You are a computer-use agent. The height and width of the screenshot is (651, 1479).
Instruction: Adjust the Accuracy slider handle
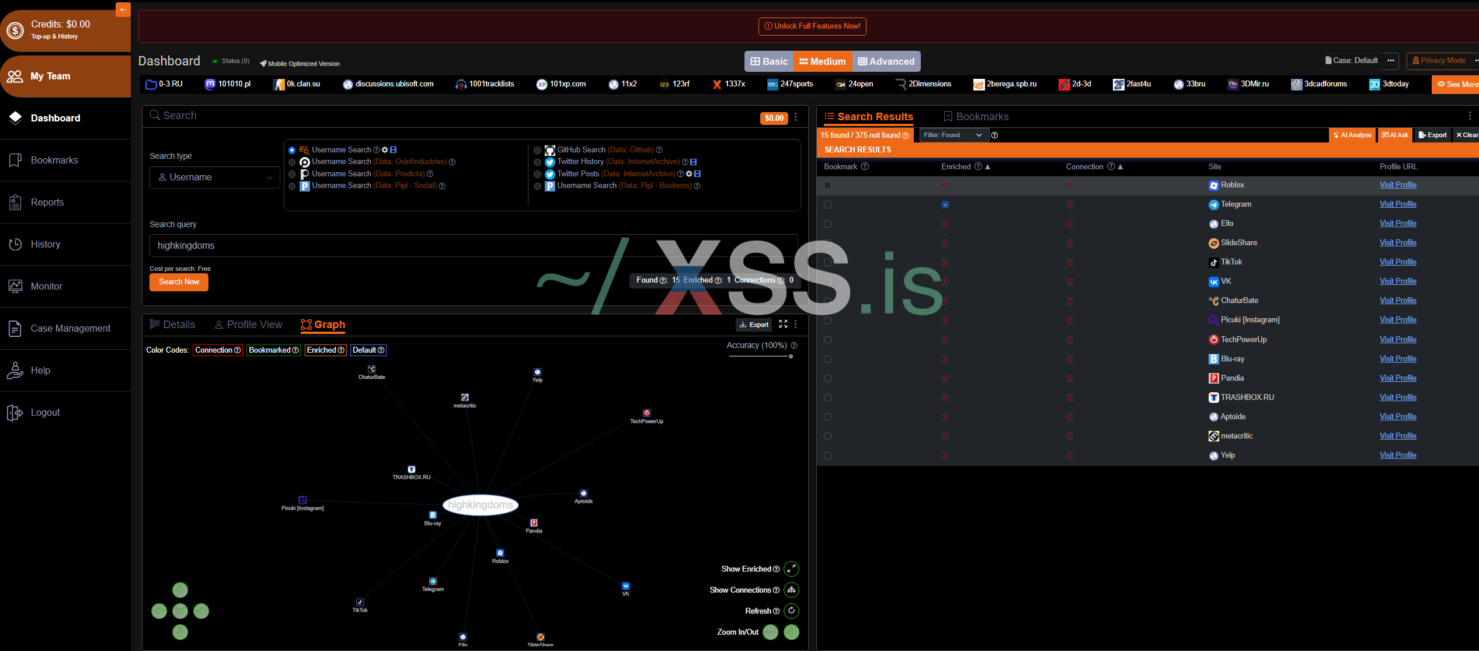click(791, 356)
